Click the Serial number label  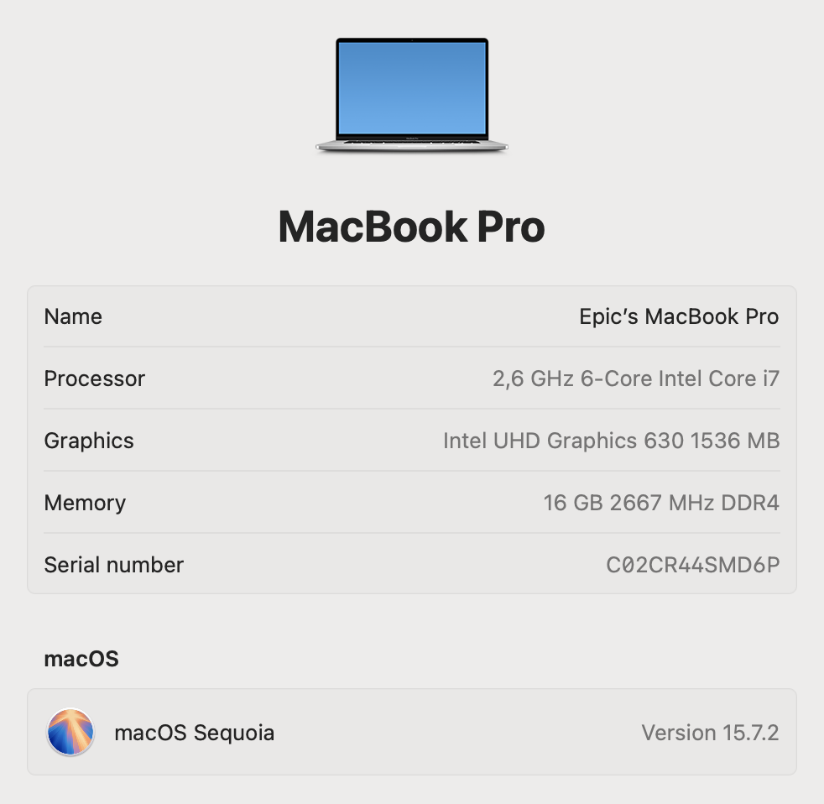[x=114, y=565]
